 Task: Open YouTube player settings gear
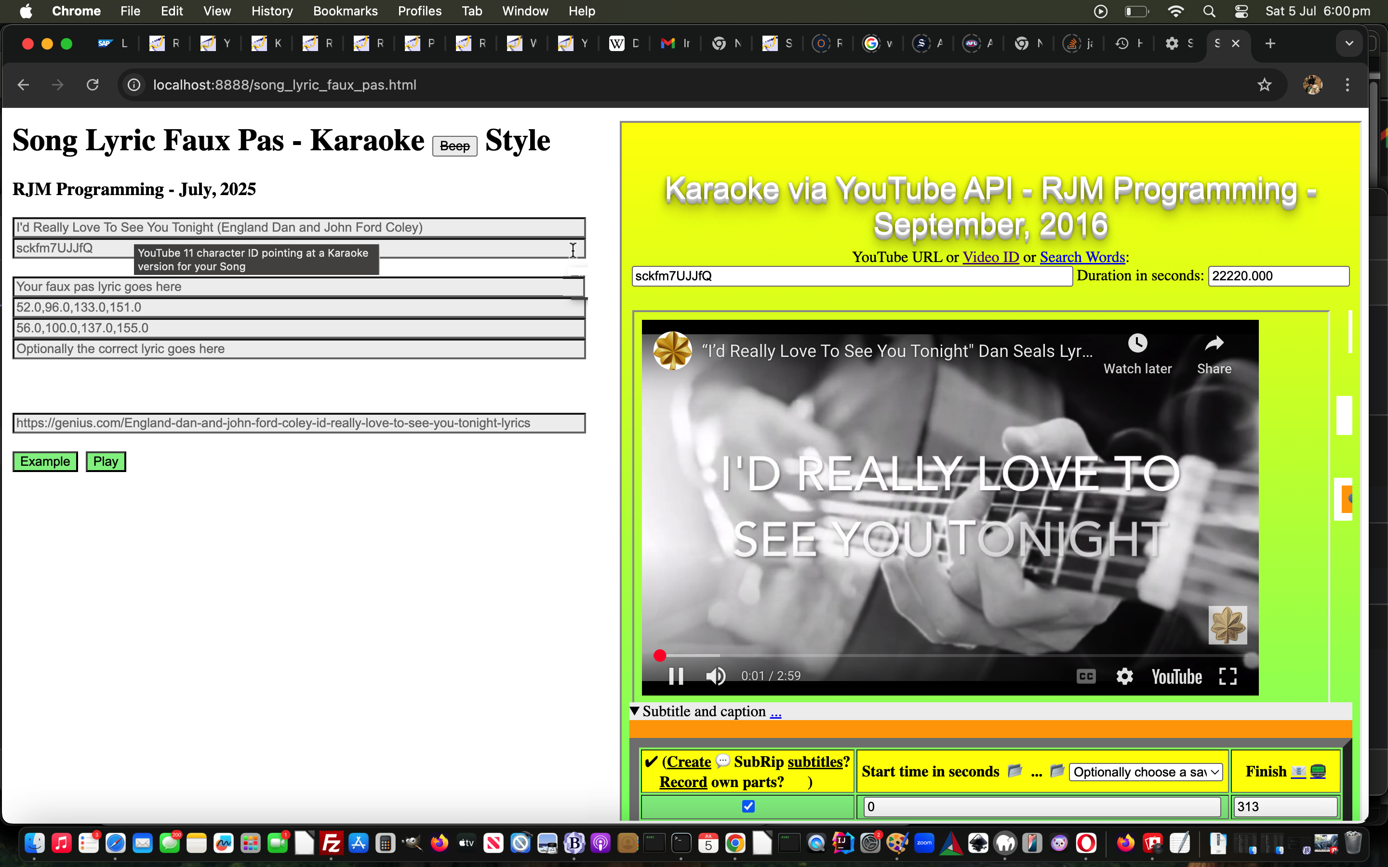point(1124,676)
